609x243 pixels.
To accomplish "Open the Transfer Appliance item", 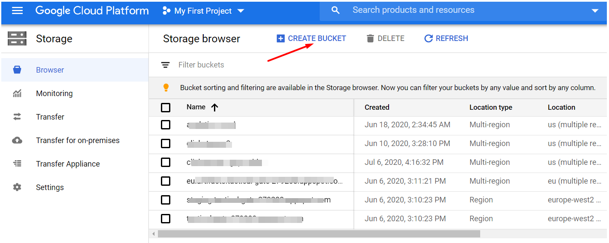I will pos(75,164).
